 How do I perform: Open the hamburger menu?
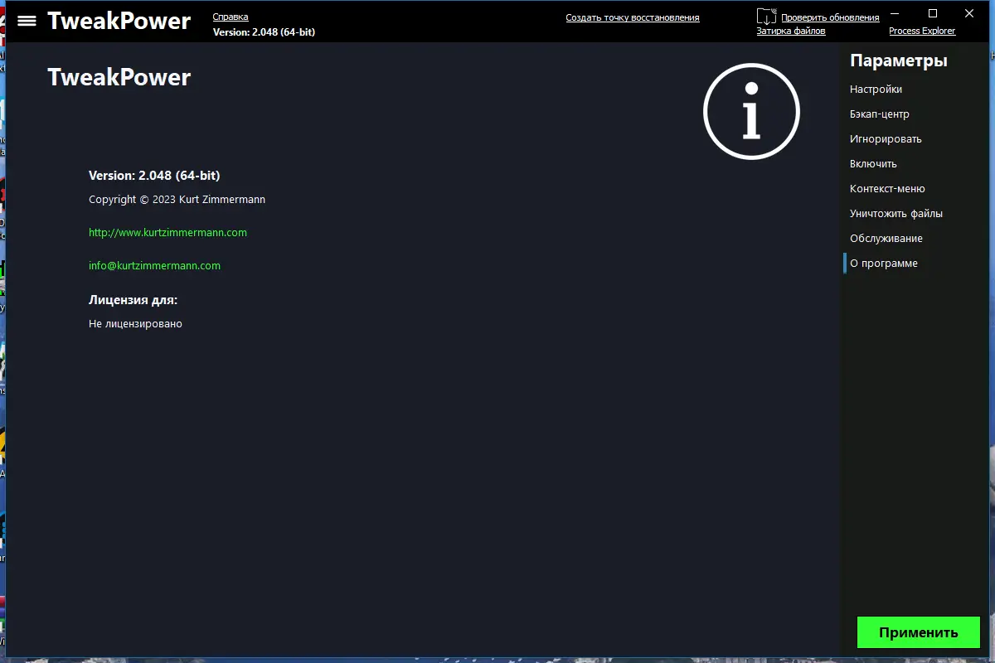(27, 21)
